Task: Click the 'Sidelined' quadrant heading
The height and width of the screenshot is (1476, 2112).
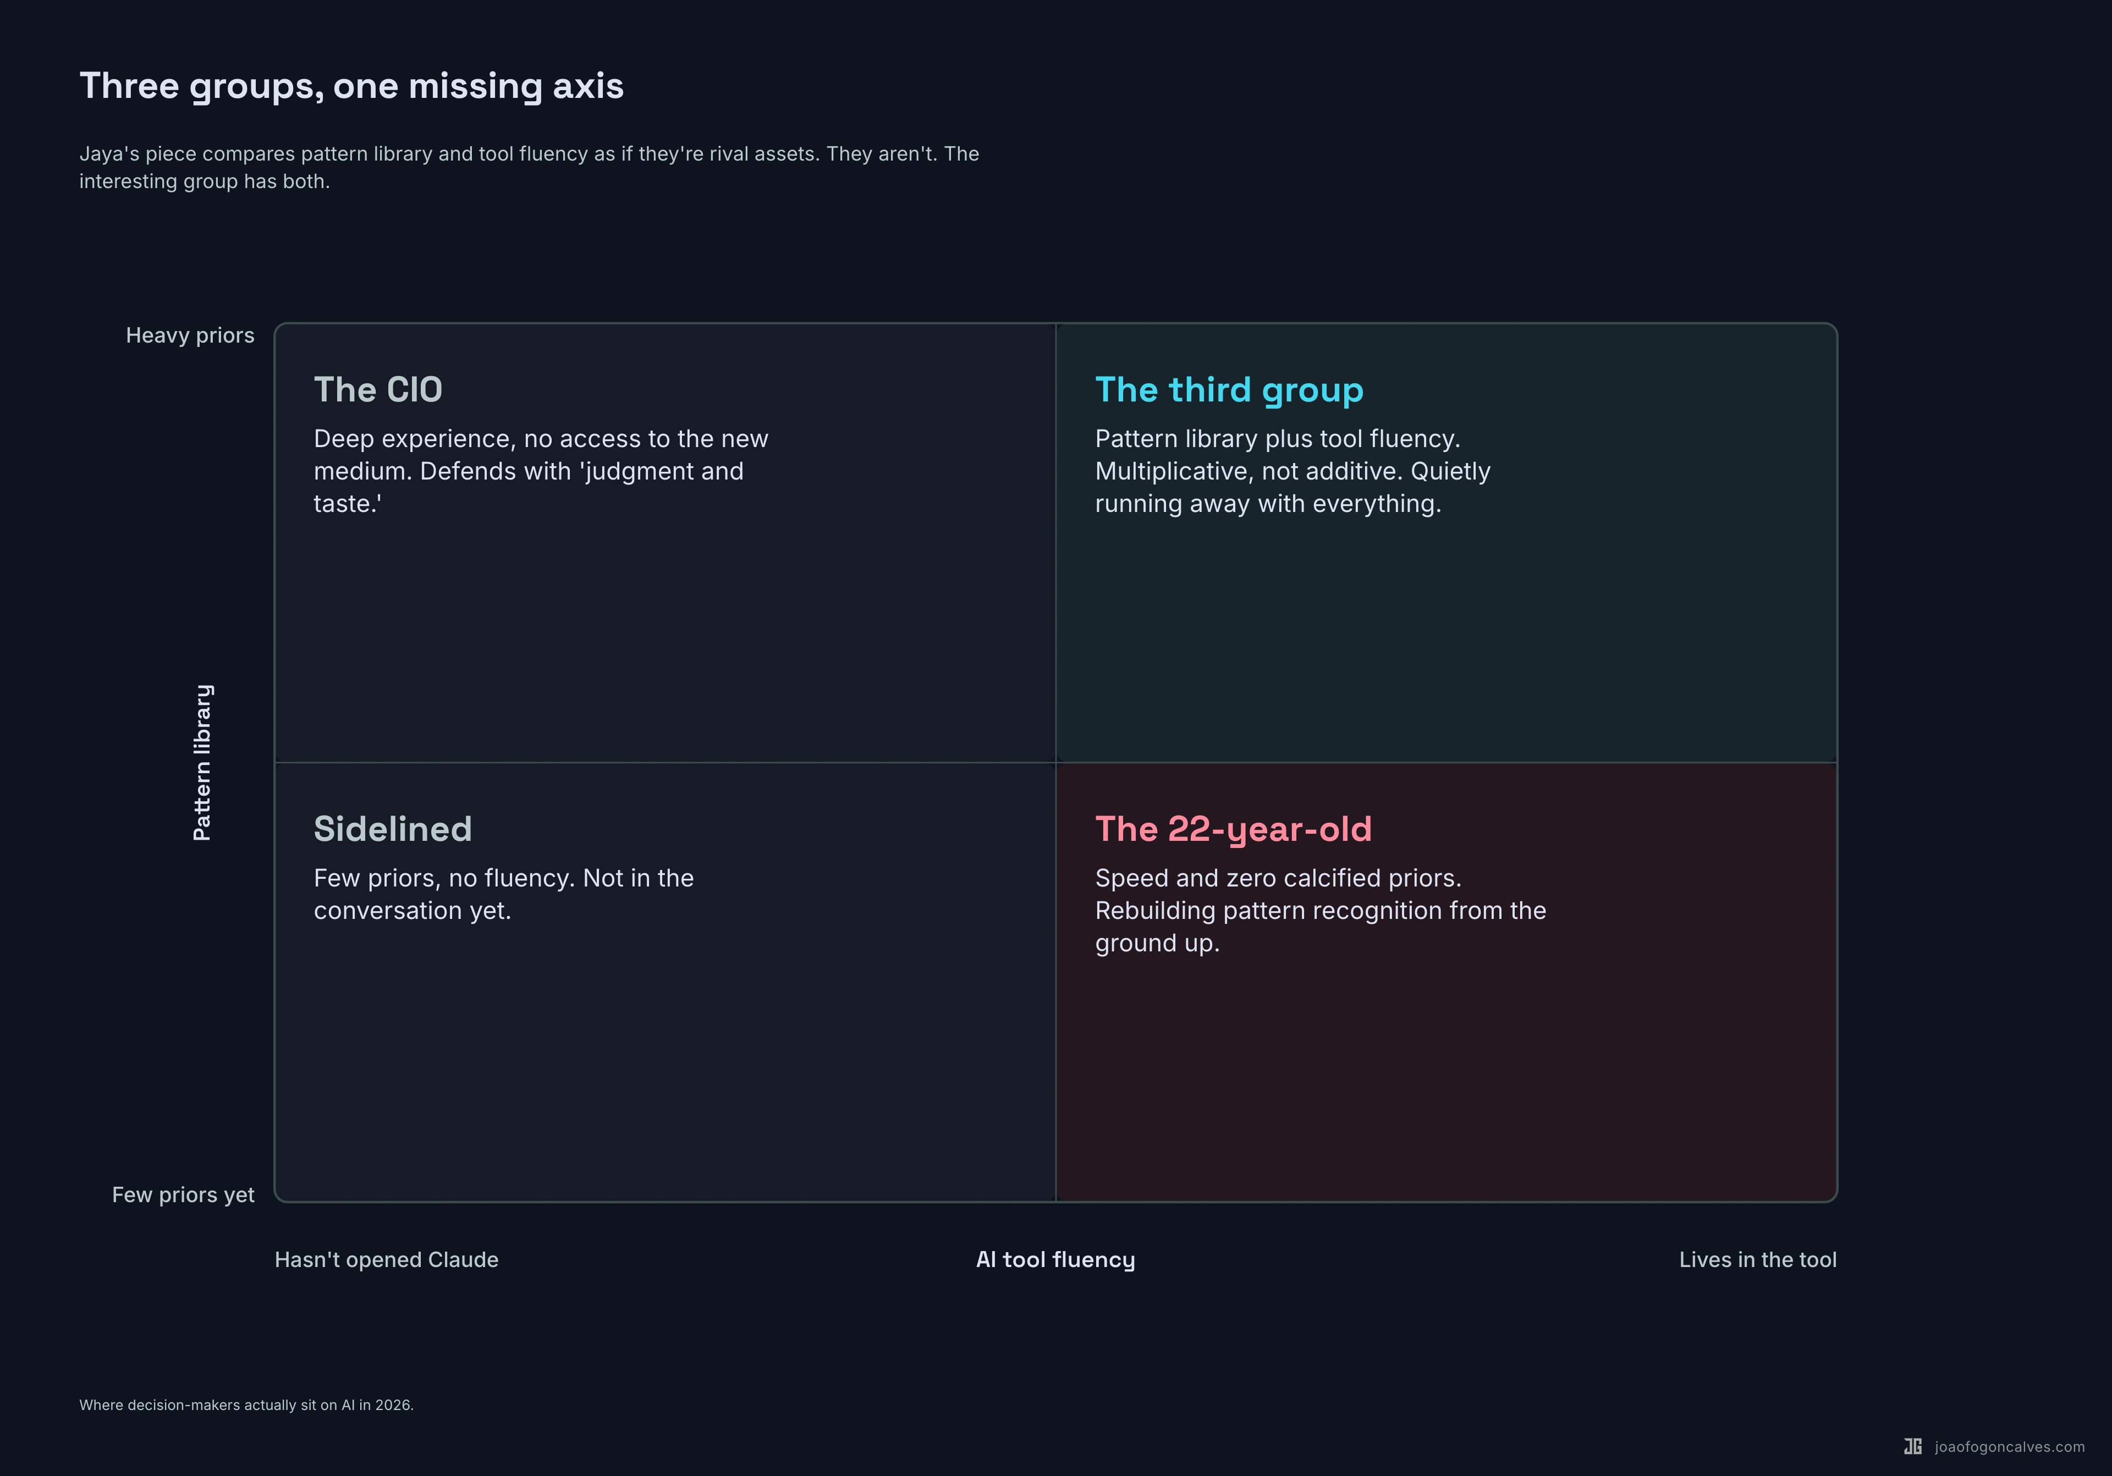Action: click(x=393, y=829)
